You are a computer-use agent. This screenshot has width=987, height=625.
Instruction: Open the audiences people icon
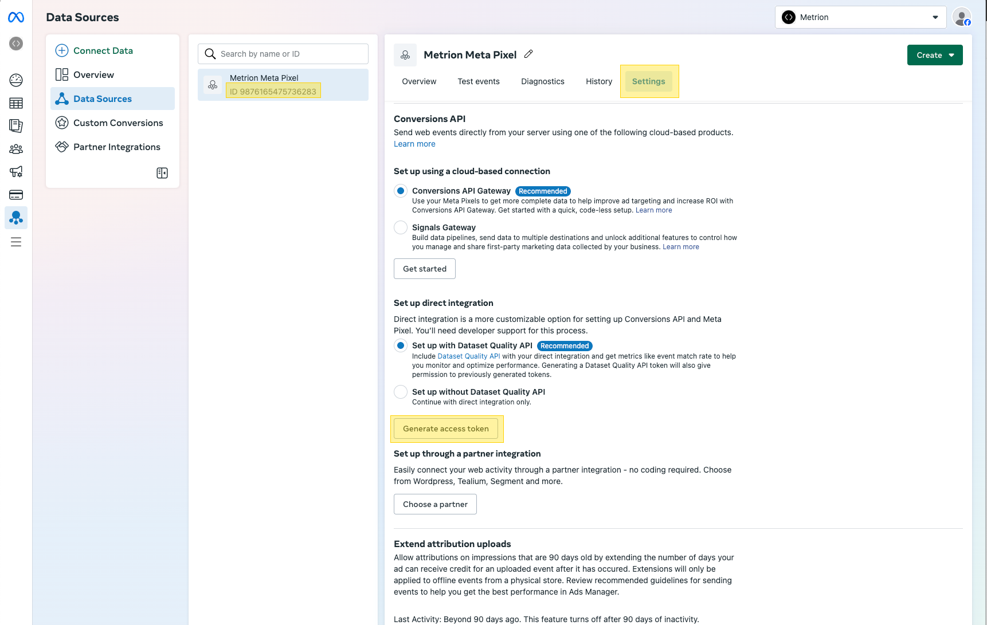(16, 149)
